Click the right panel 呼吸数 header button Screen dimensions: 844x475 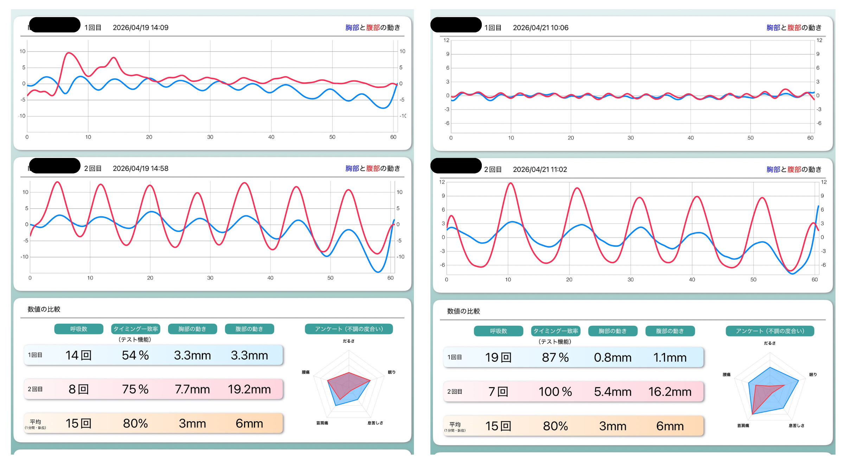point(498,331)
